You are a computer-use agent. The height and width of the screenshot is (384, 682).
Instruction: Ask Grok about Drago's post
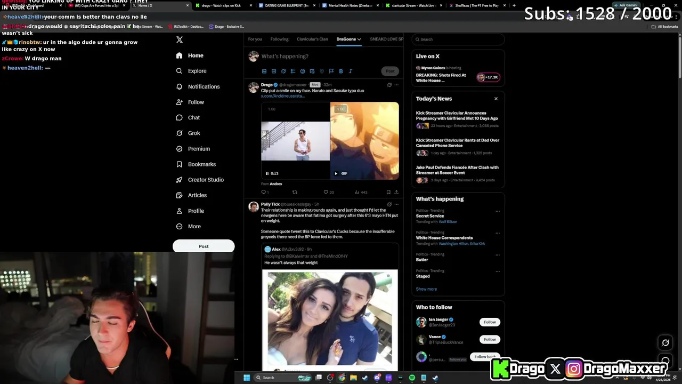[389, 85]
